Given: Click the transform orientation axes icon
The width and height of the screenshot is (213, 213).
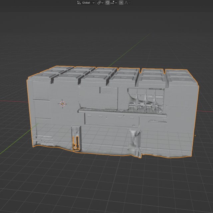Looking at the screenshot, I should (79, 3).
